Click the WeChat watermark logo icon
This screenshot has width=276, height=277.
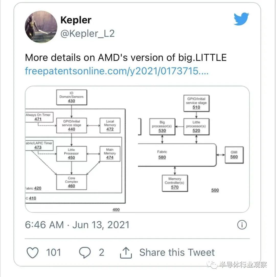[212, 265]
